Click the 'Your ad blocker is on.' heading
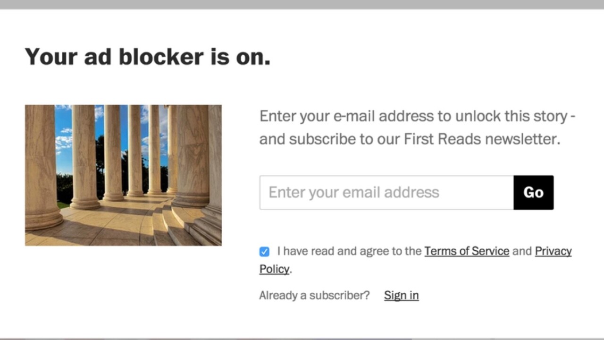 [x=147, y=57]
